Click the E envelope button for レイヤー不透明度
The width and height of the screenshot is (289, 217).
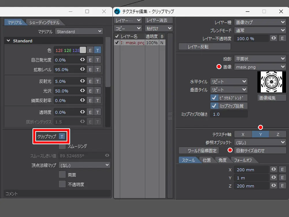coord(282,38)
